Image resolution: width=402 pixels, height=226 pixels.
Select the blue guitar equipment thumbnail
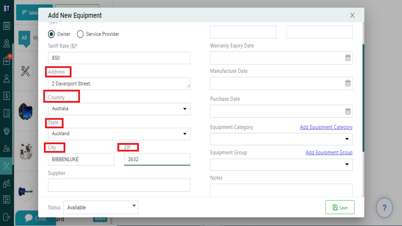(26, 192)
